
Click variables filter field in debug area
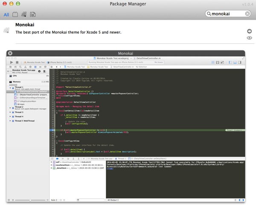90,200
